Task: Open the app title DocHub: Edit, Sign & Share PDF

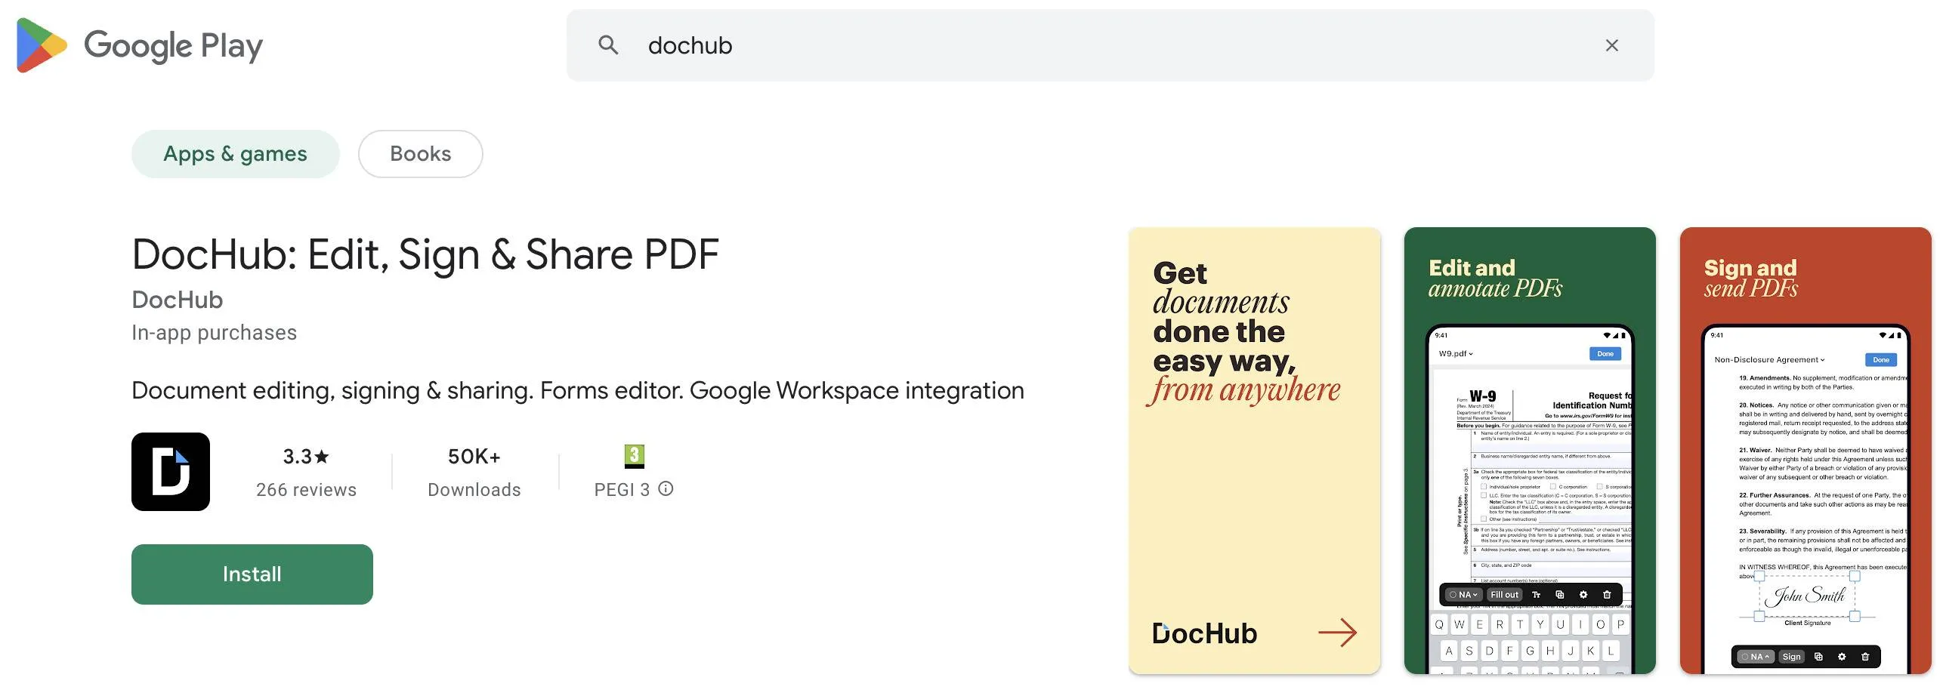Action: (425, 254)
